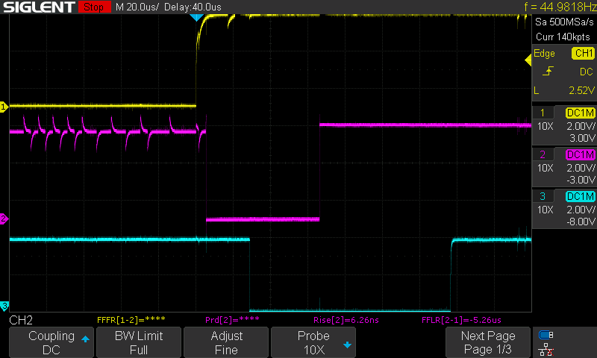Viewport: 597px width, 358px height.
Task: Click the Edge trigger type label
Action: tap(544, 53)
